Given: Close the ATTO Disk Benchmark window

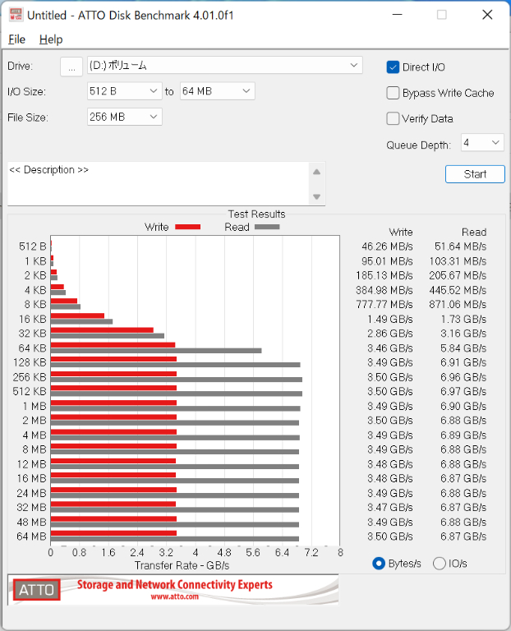Looking at the screenshot, I should tap(487, 15).
